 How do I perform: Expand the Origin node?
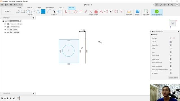tap(5, 29)
